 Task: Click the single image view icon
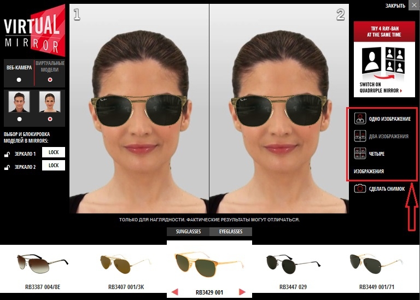360,119
